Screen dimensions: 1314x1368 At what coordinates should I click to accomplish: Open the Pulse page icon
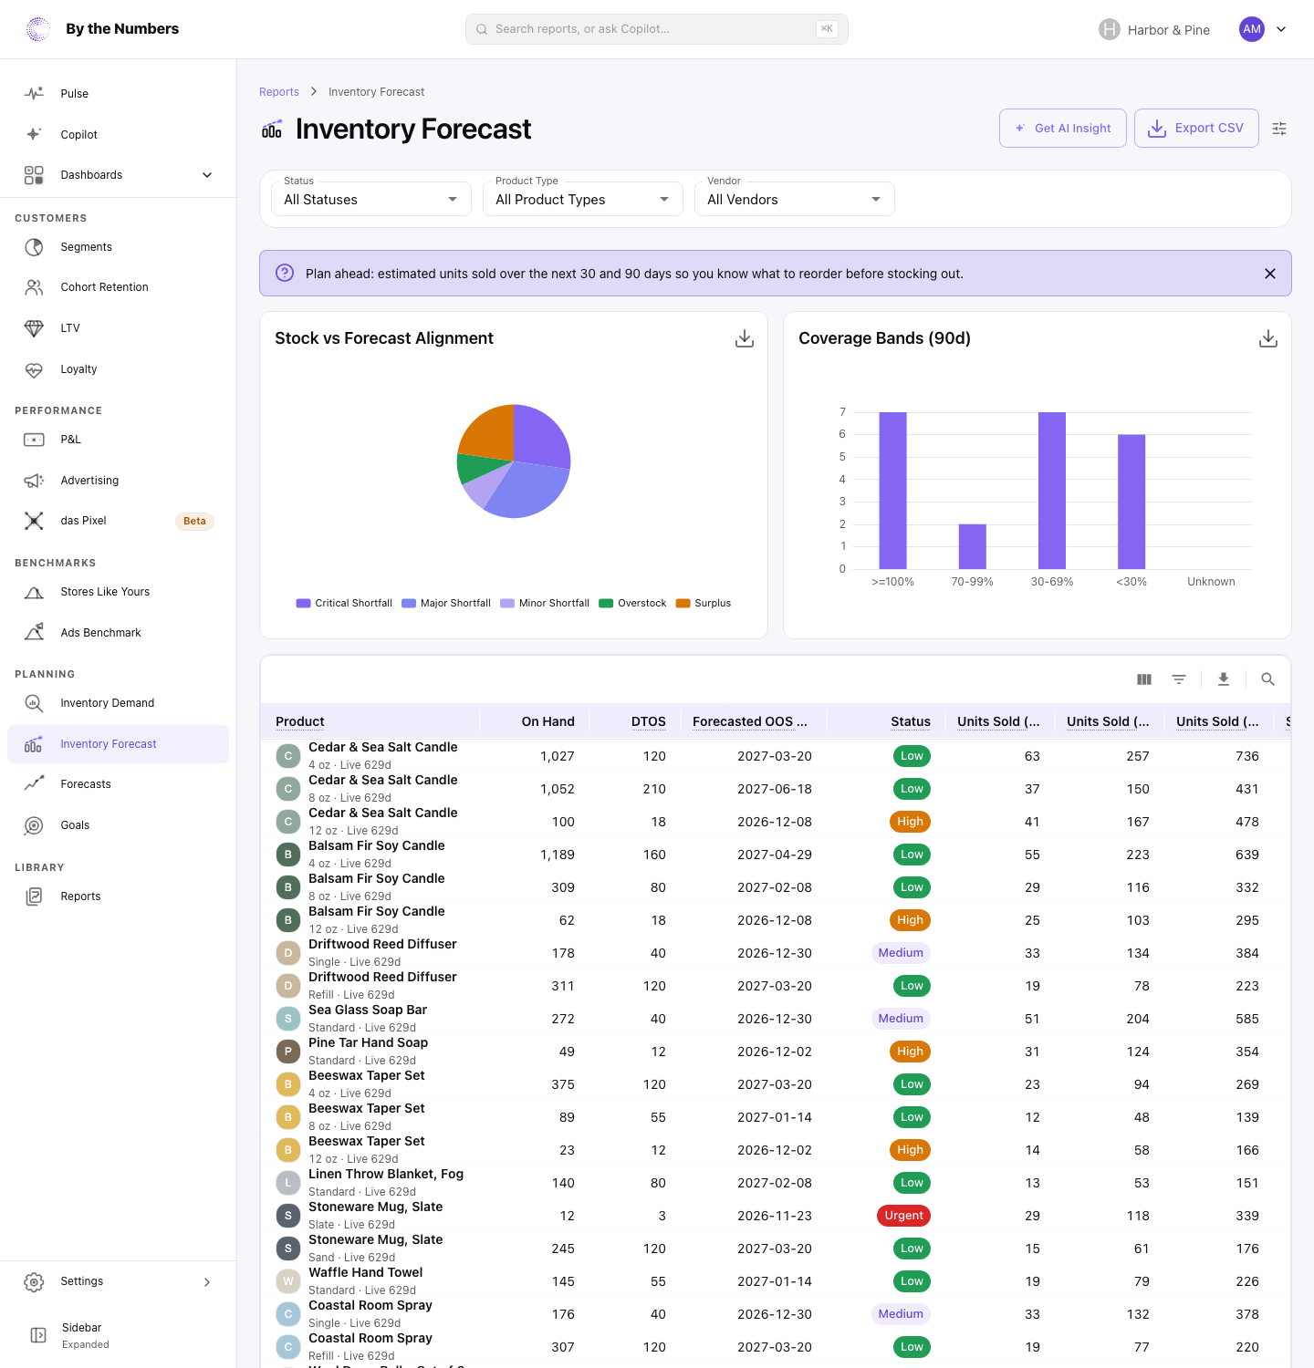pos(34,94)
